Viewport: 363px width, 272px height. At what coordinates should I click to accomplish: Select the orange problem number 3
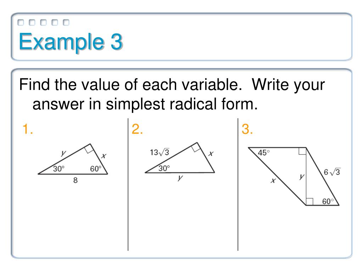247,129
